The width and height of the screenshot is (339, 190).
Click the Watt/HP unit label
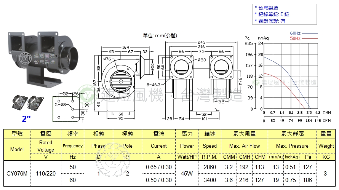[187, 157]
